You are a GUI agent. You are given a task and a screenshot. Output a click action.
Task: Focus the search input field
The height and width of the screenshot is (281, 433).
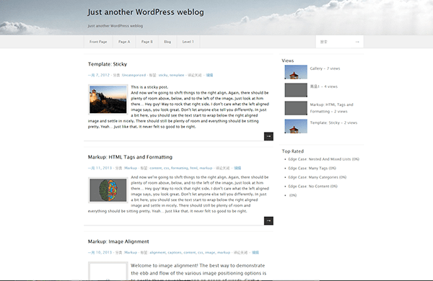(x=336, y=42)
